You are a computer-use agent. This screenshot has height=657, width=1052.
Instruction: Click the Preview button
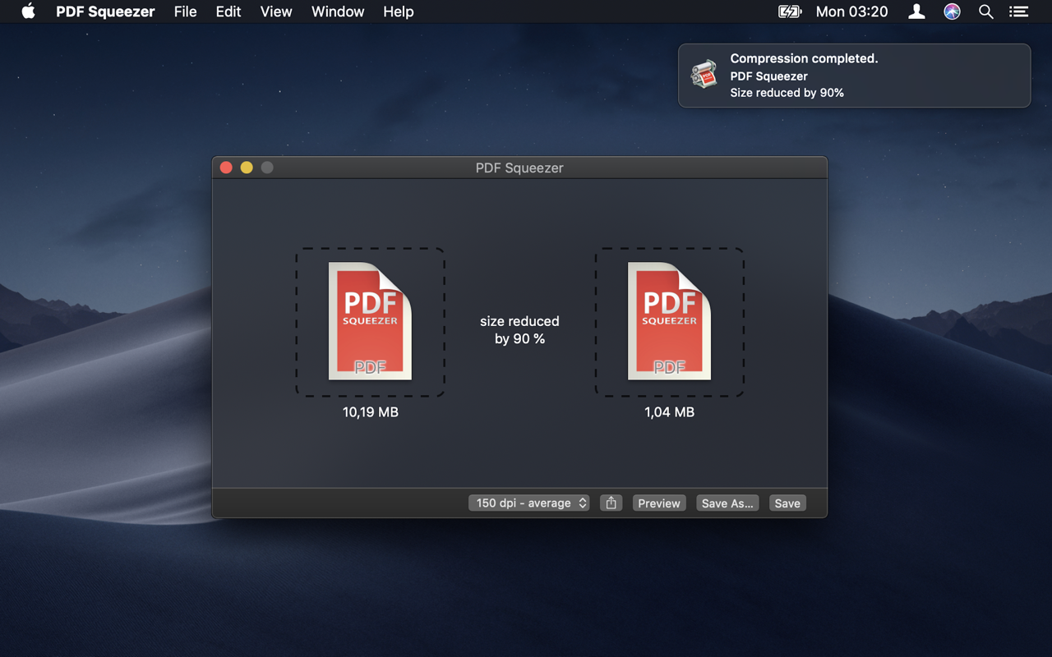click(658, 503)
